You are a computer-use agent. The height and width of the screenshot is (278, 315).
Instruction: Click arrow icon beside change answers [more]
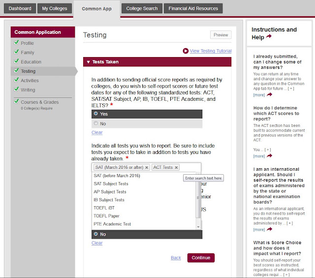tap(269, 94)
